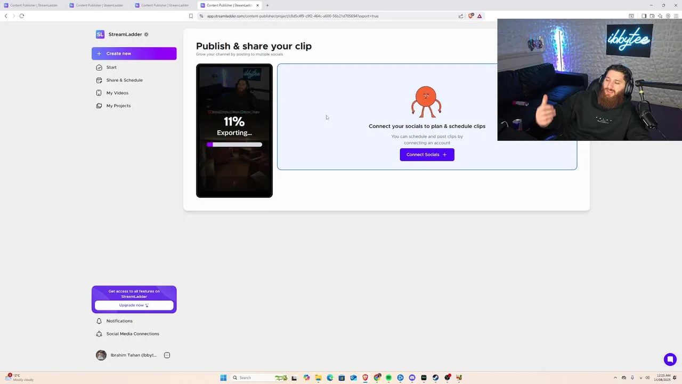Image resolution: width=682 pixels, height=384 pixels.
Task: Click "Publish & share your clip" heading
Action: 254,46
